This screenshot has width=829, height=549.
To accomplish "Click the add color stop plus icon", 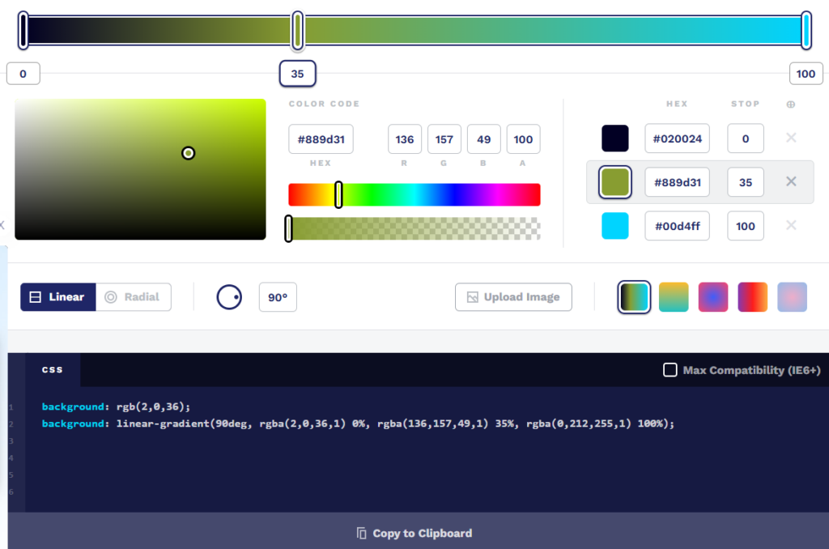I will pos(791,104).
